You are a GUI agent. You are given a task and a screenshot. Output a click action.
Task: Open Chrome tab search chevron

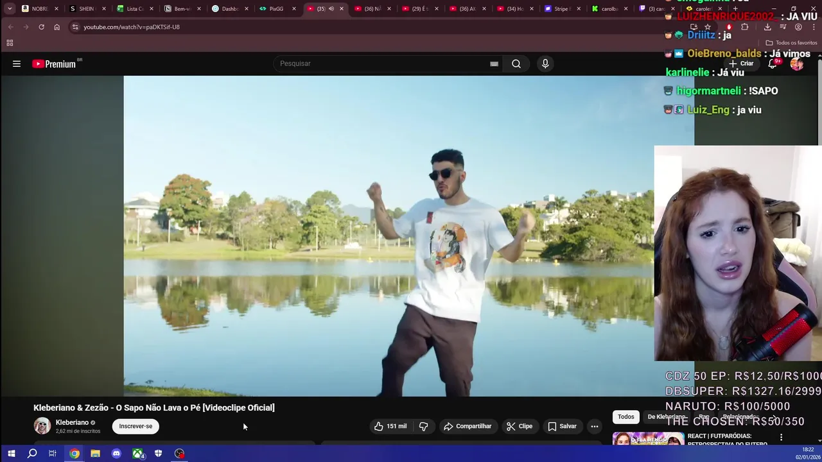pos(10,9)
